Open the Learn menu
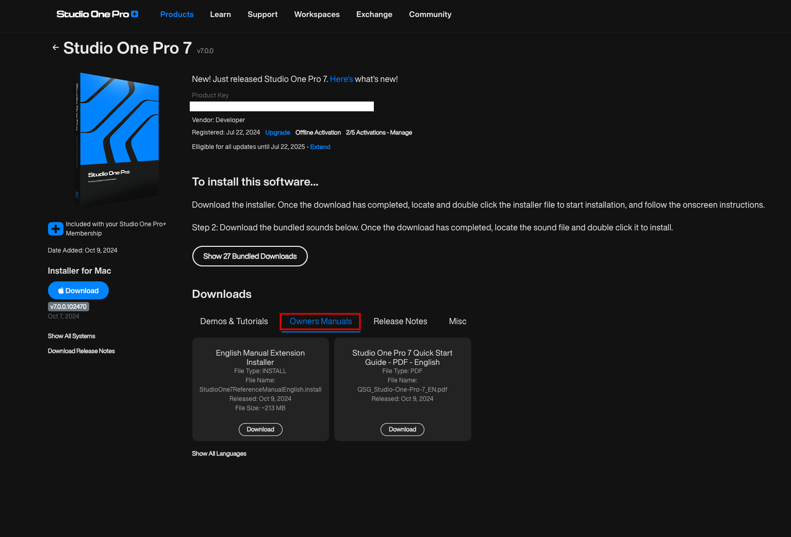Screen dimensions: 791x537 coord(220,14)
